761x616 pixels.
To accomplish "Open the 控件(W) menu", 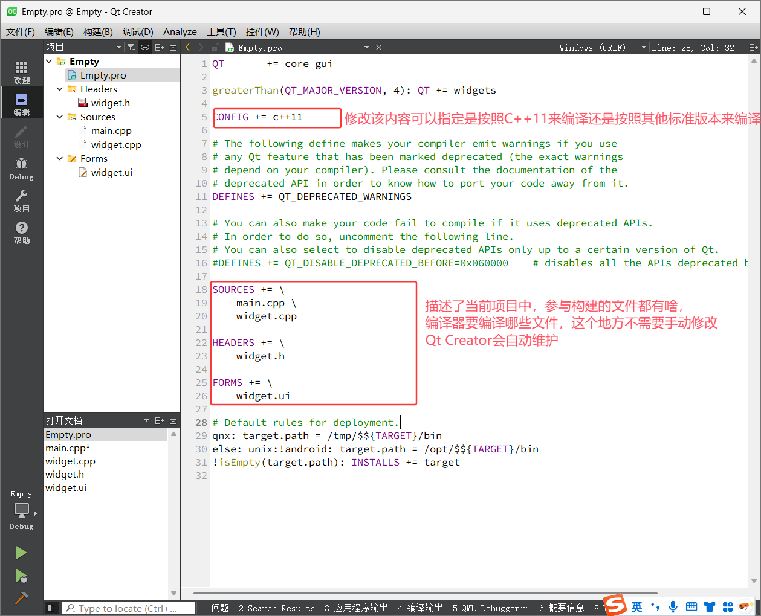I will tap(262, 31).
